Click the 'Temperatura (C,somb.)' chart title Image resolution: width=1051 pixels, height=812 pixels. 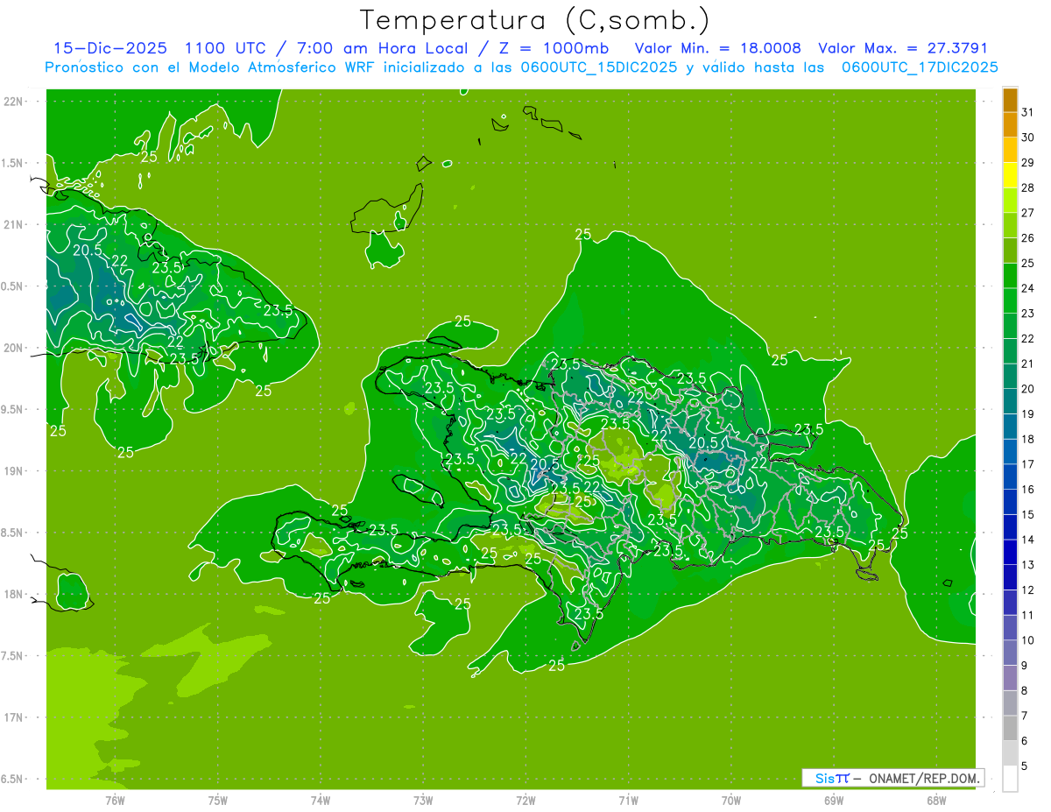535,20
